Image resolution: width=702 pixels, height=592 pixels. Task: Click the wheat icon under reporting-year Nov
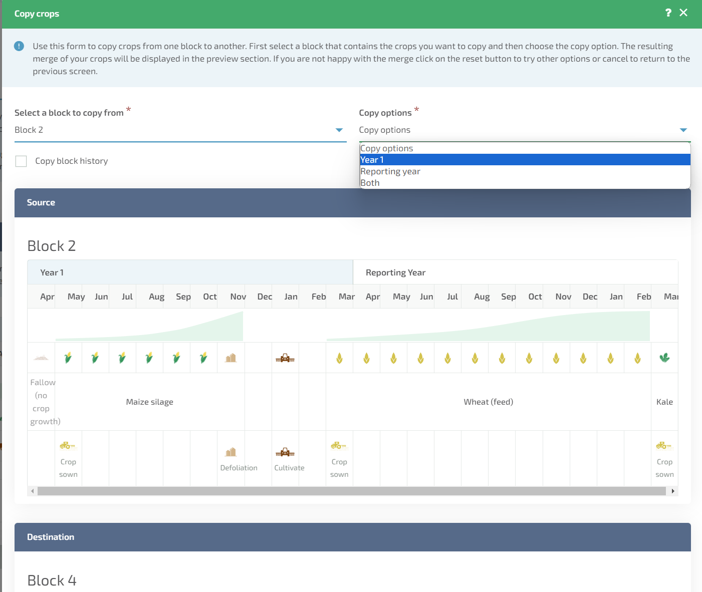556,358
